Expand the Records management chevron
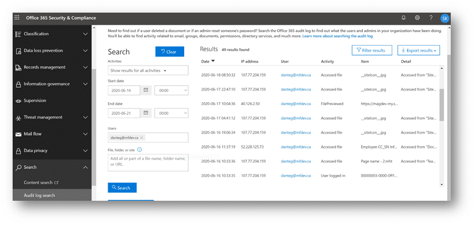This screenshot has width=476, height=226. point(85,67)
